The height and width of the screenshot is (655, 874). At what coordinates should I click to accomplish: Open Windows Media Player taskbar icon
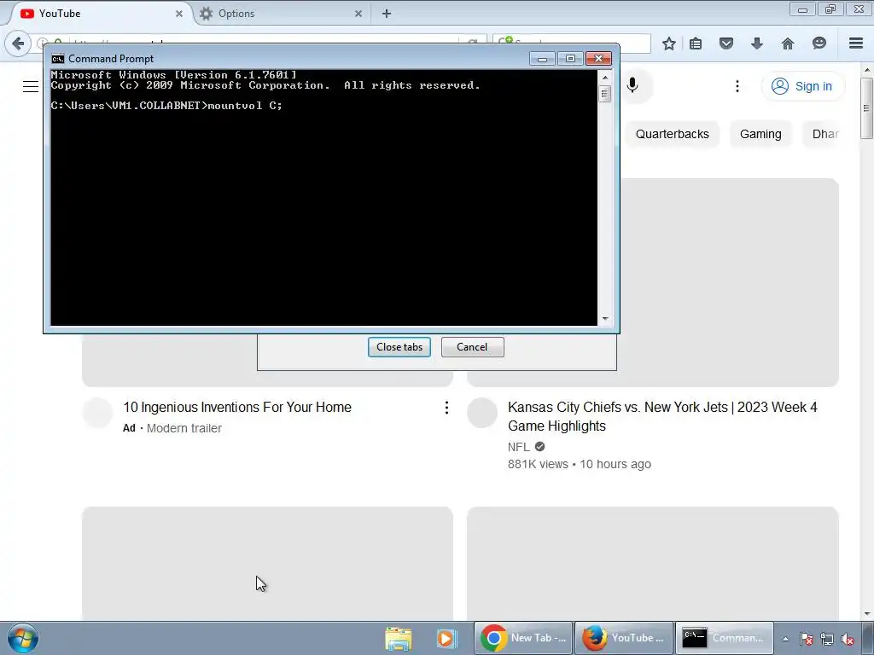[446, 639]
